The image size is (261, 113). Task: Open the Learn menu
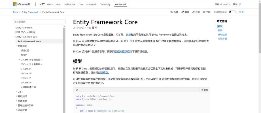pyautogui.click(x=58, y=5)
